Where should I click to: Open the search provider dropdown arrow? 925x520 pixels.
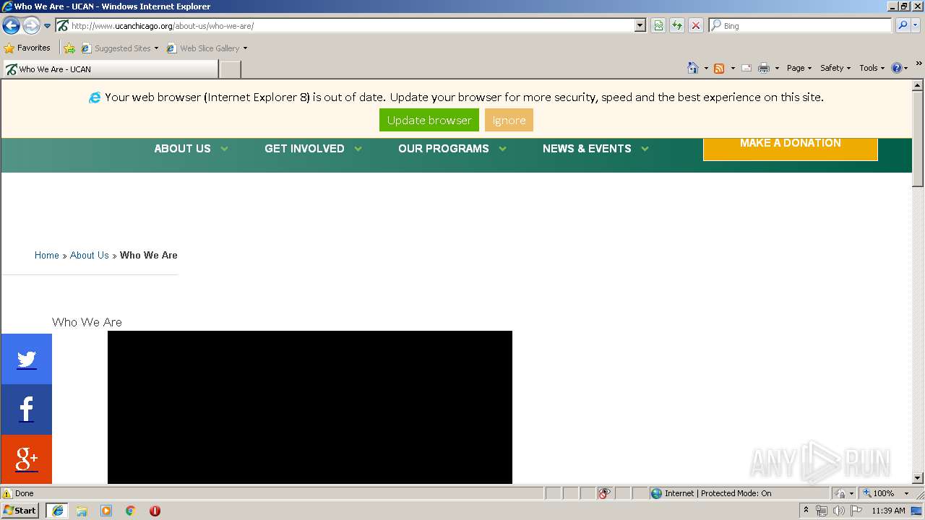pyautogui.click(x=916, y=25)
